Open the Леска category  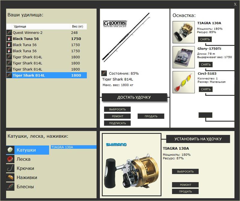tap(23, 159)
